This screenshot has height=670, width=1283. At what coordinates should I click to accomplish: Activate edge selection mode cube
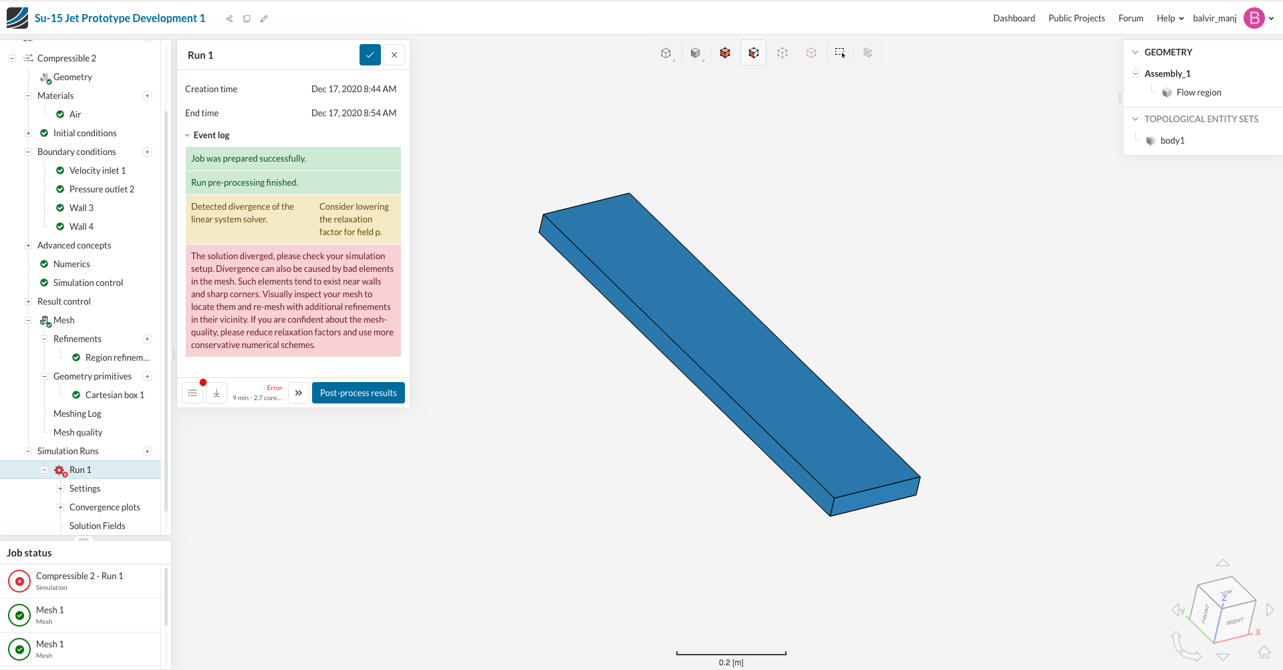782,53
